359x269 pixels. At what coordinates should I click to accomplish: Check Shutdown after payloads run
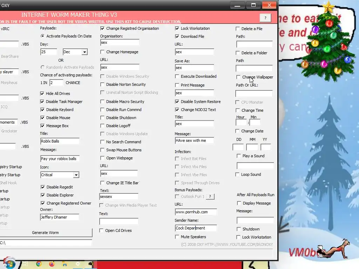coord(239,229)
